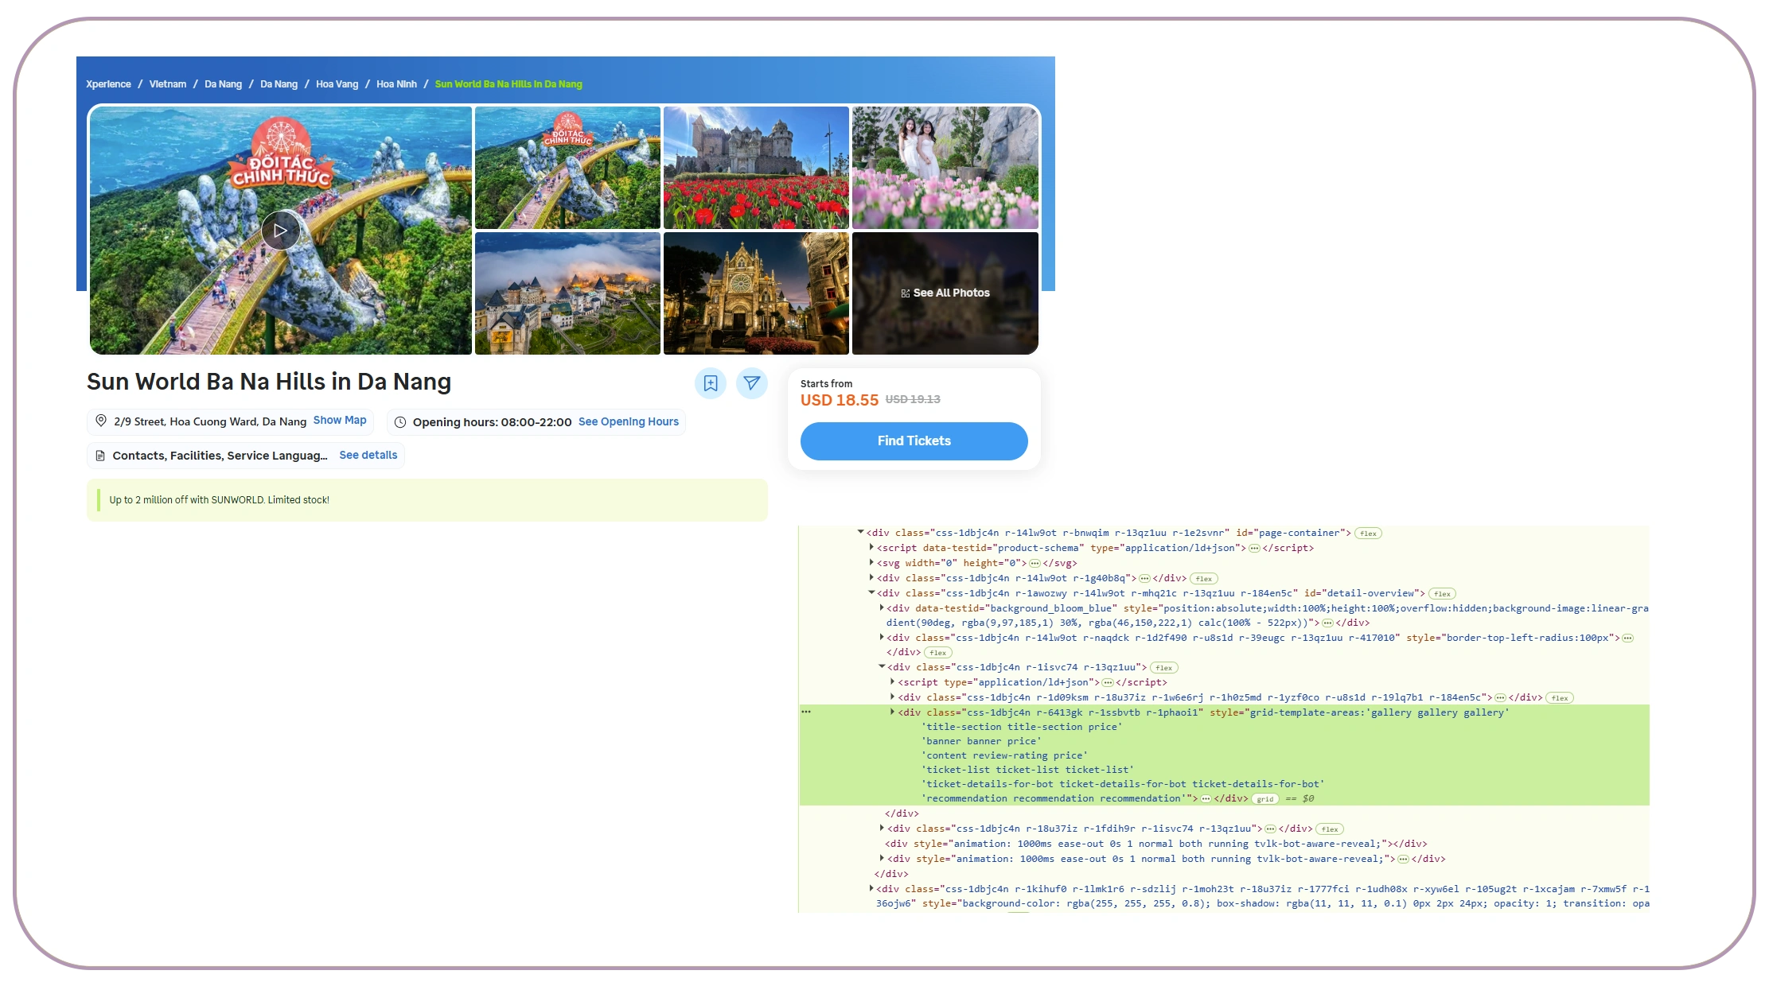Click ellipsis inside product-schema script node

(1254, 548)
